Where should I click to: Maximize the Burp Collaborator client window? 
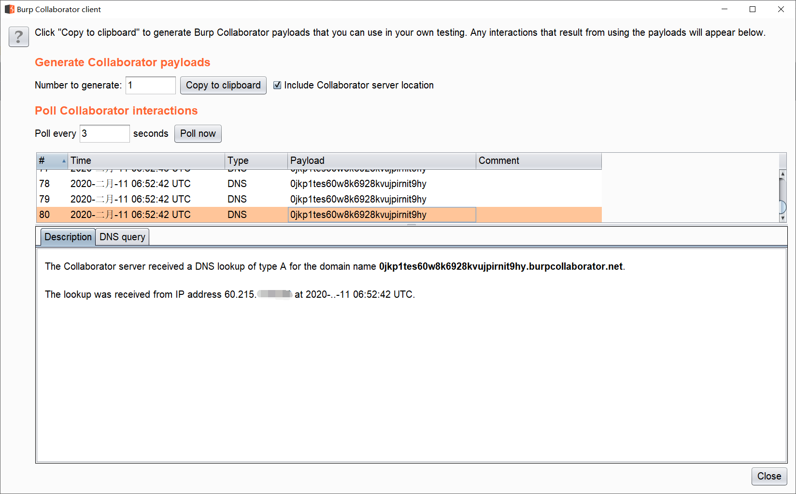pyautogui.click(x=753, y=9)
